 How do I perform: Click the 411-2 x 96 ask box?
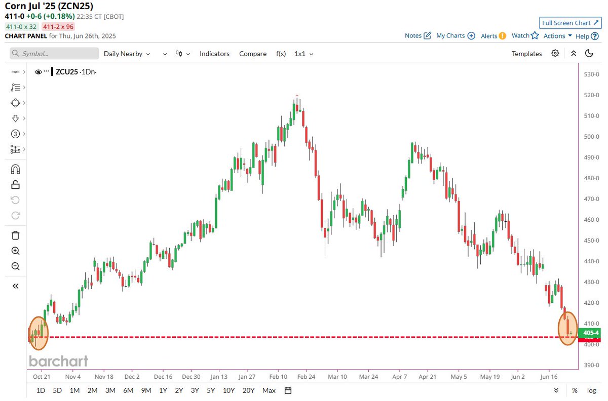[58, 27]
